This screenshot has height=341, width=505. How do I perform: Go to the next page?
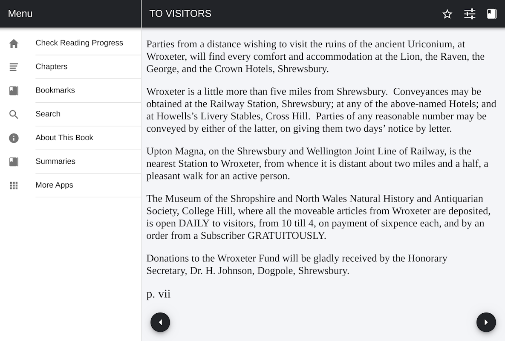(486, 322)
